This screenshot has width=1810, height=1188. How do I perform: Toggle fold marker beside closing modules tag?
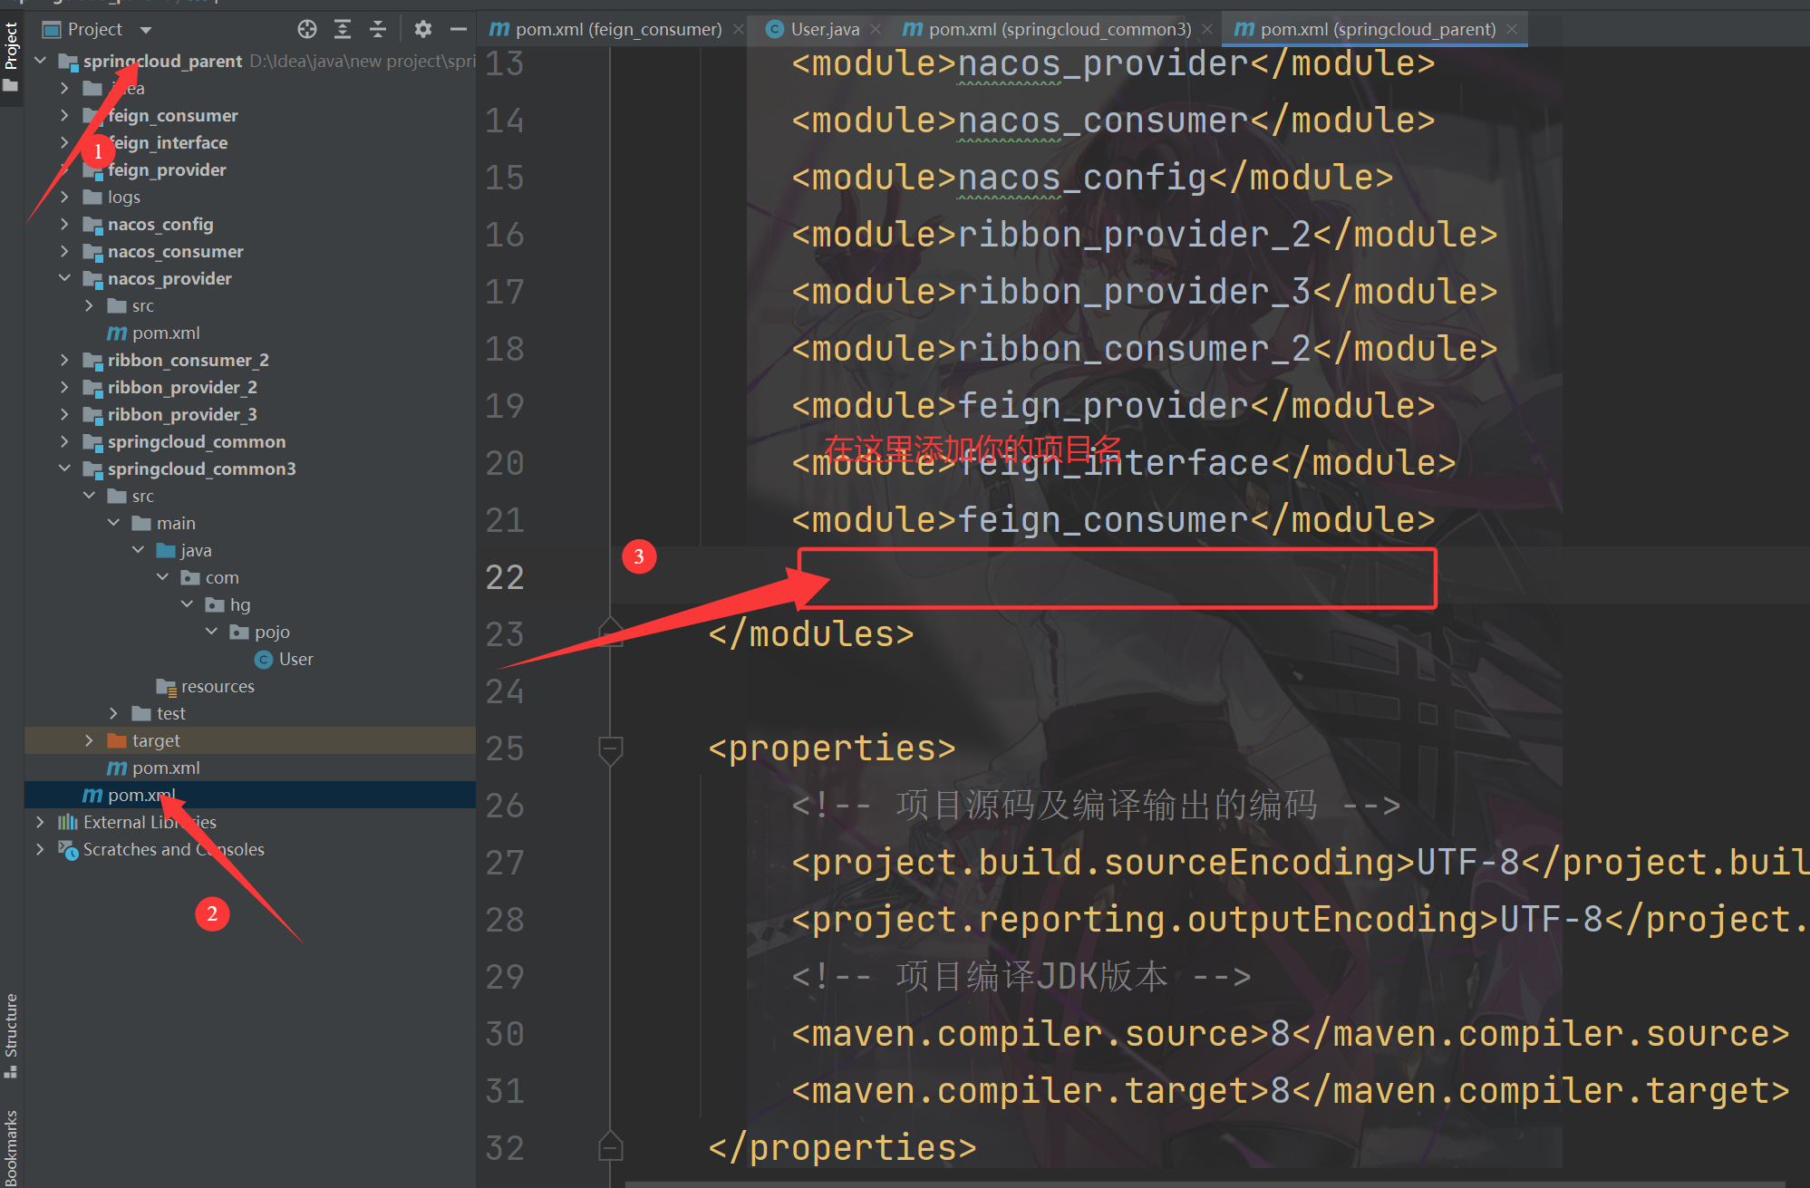(610, 633)
